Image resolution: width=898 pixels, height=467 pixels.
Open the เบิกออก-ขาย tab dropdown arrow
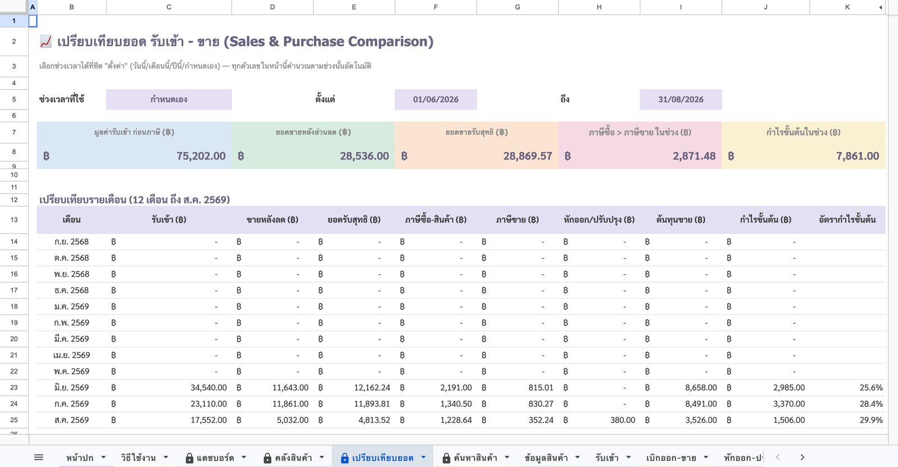[706, 457]
